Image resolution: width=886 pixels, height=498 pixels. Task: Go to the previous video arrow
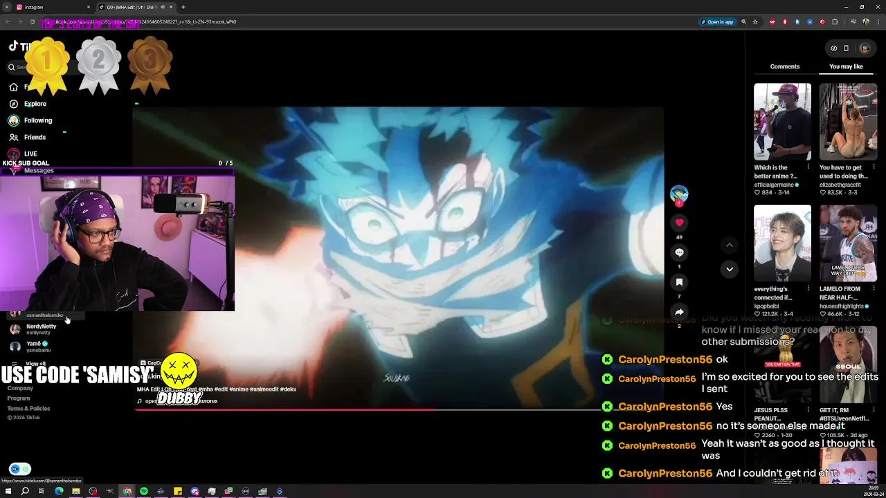pyautogui.click(x=729, y=245)
